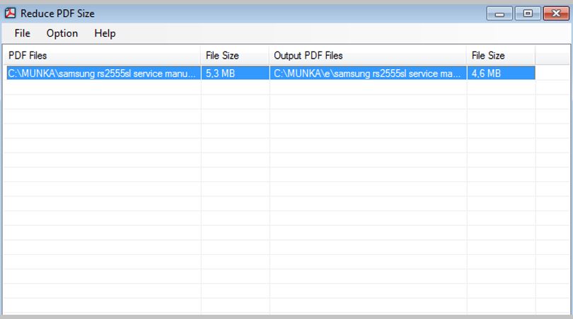This screenshot has width=573, height=319.
Task: Click the empty row below the selected file
Action: 270,88
